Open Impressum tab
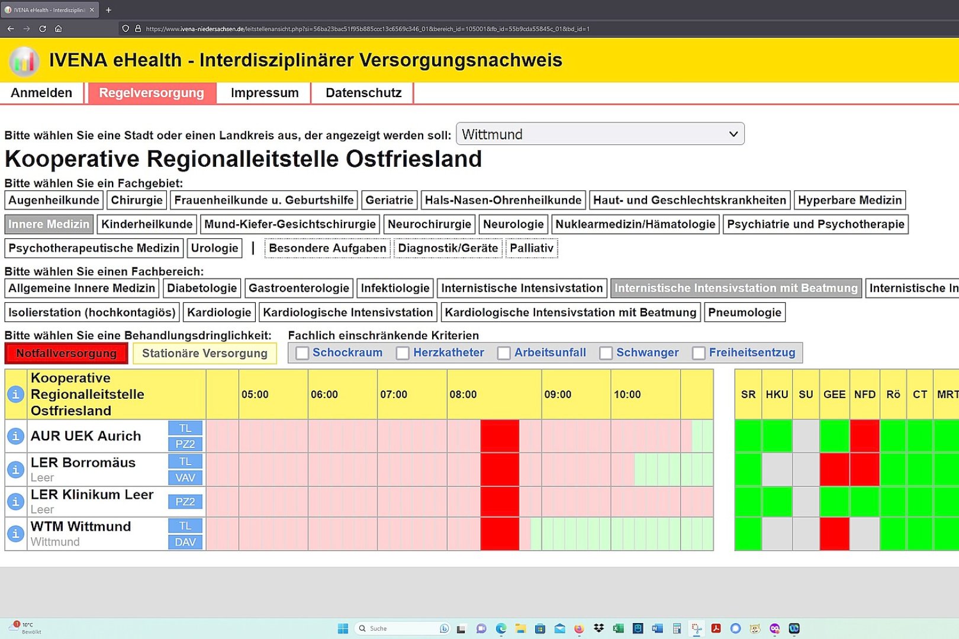Image resolution: width=959 pixels, height=639 pixels. pos(265,93)
